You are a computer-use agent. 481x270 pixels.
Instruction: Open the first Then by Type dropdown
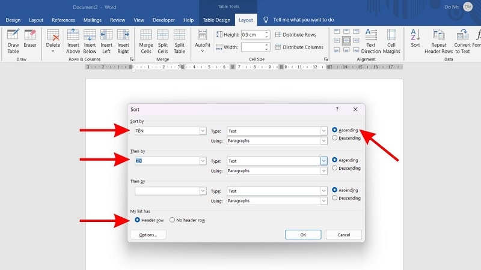pos(323,161)
